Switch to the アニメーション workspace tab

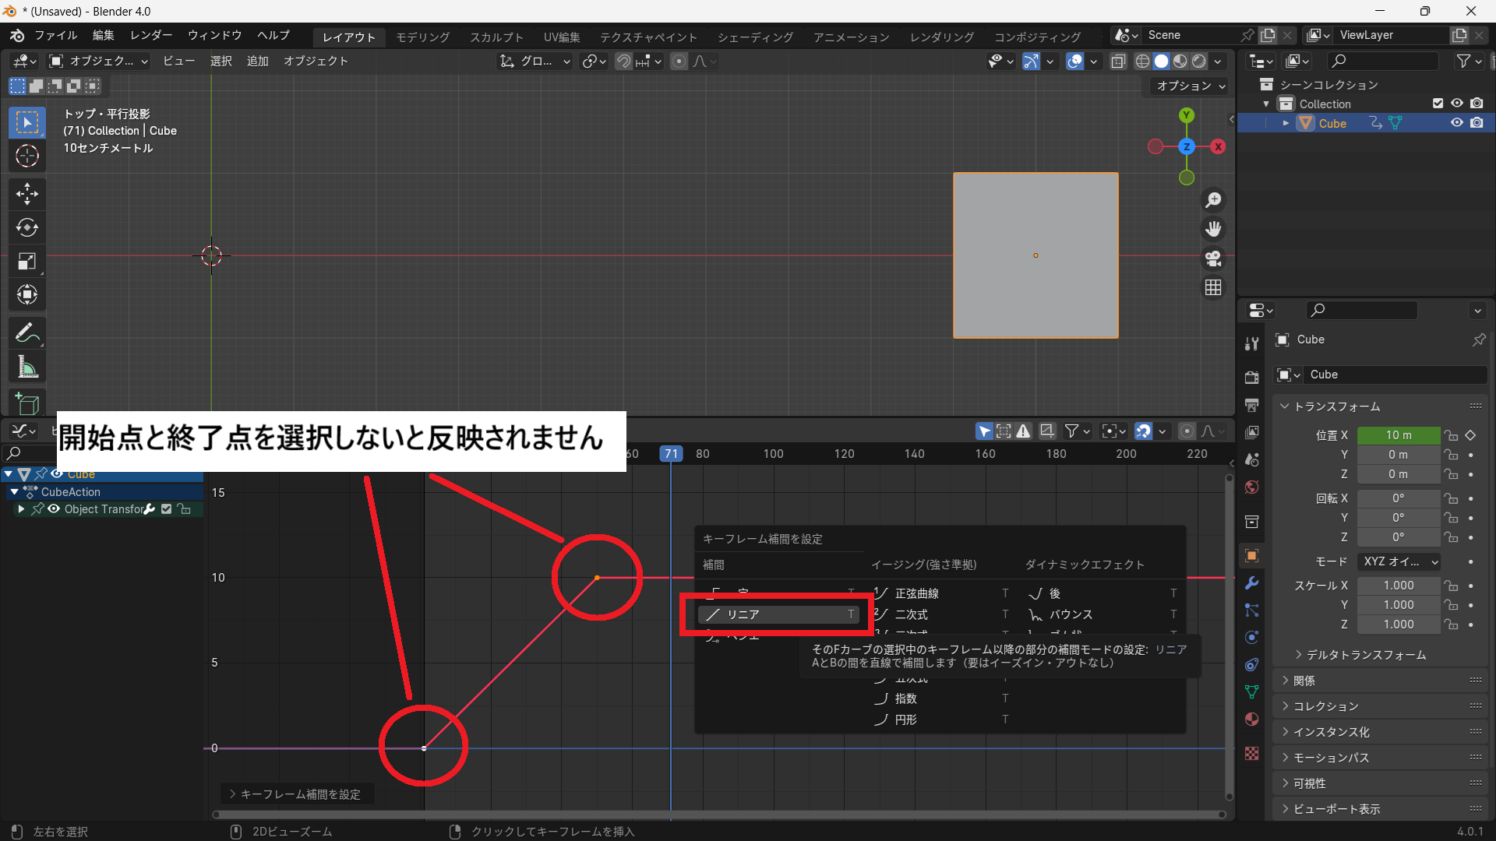tap(851, 37)
